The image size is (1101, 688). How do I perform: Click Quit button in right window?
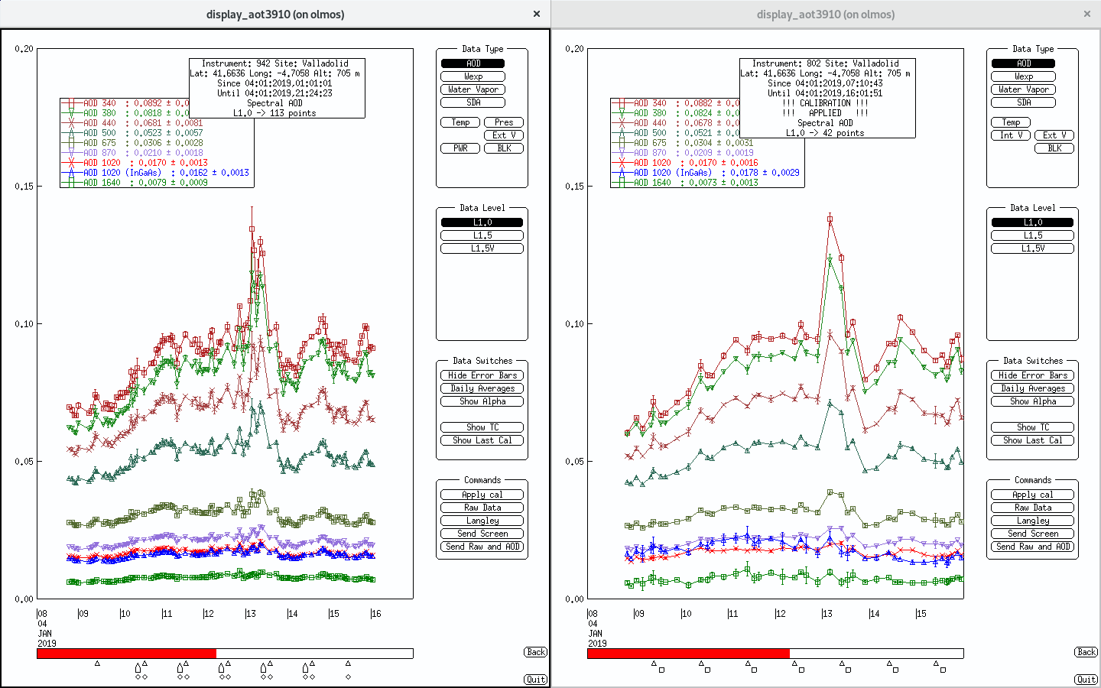(x=1086, y=680)
